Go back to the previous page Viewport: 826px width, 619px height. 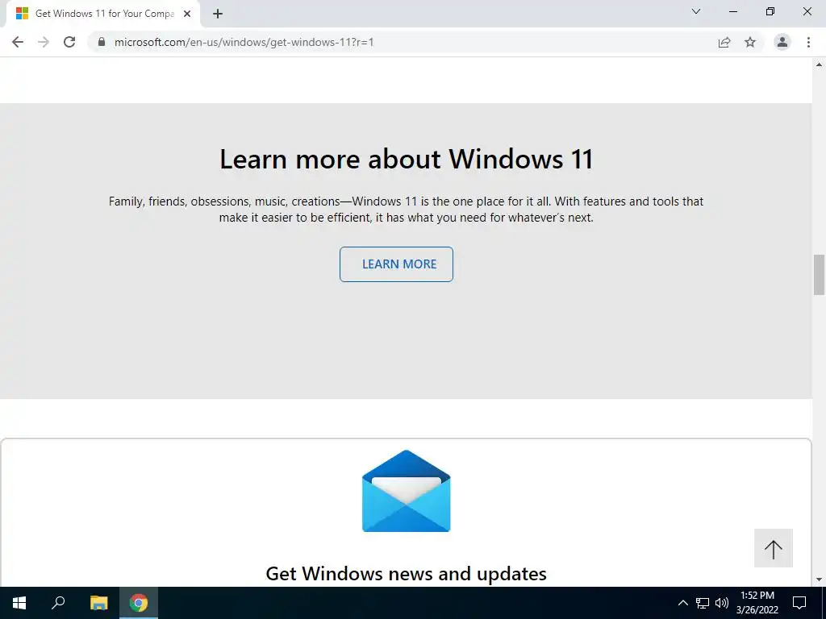coord(18,42)
